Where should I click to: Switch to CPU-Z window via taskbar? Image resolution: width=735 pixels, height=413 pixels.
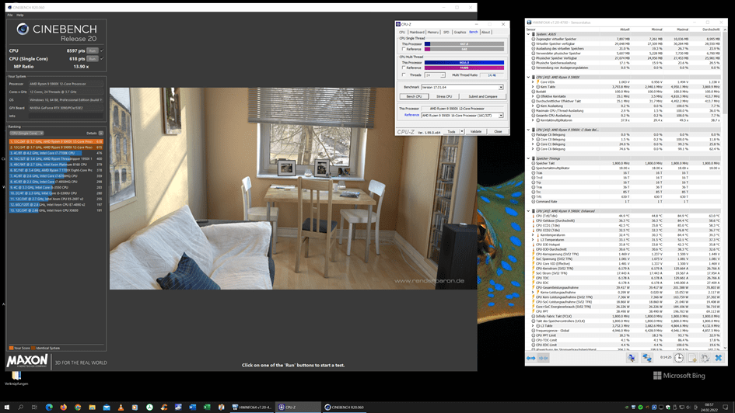(298, 407)
